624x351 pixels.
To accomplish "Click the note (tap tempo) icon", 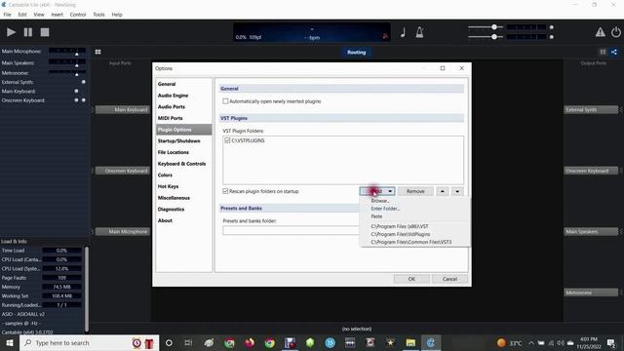I will pyautogui.click(x=403, y=32).
